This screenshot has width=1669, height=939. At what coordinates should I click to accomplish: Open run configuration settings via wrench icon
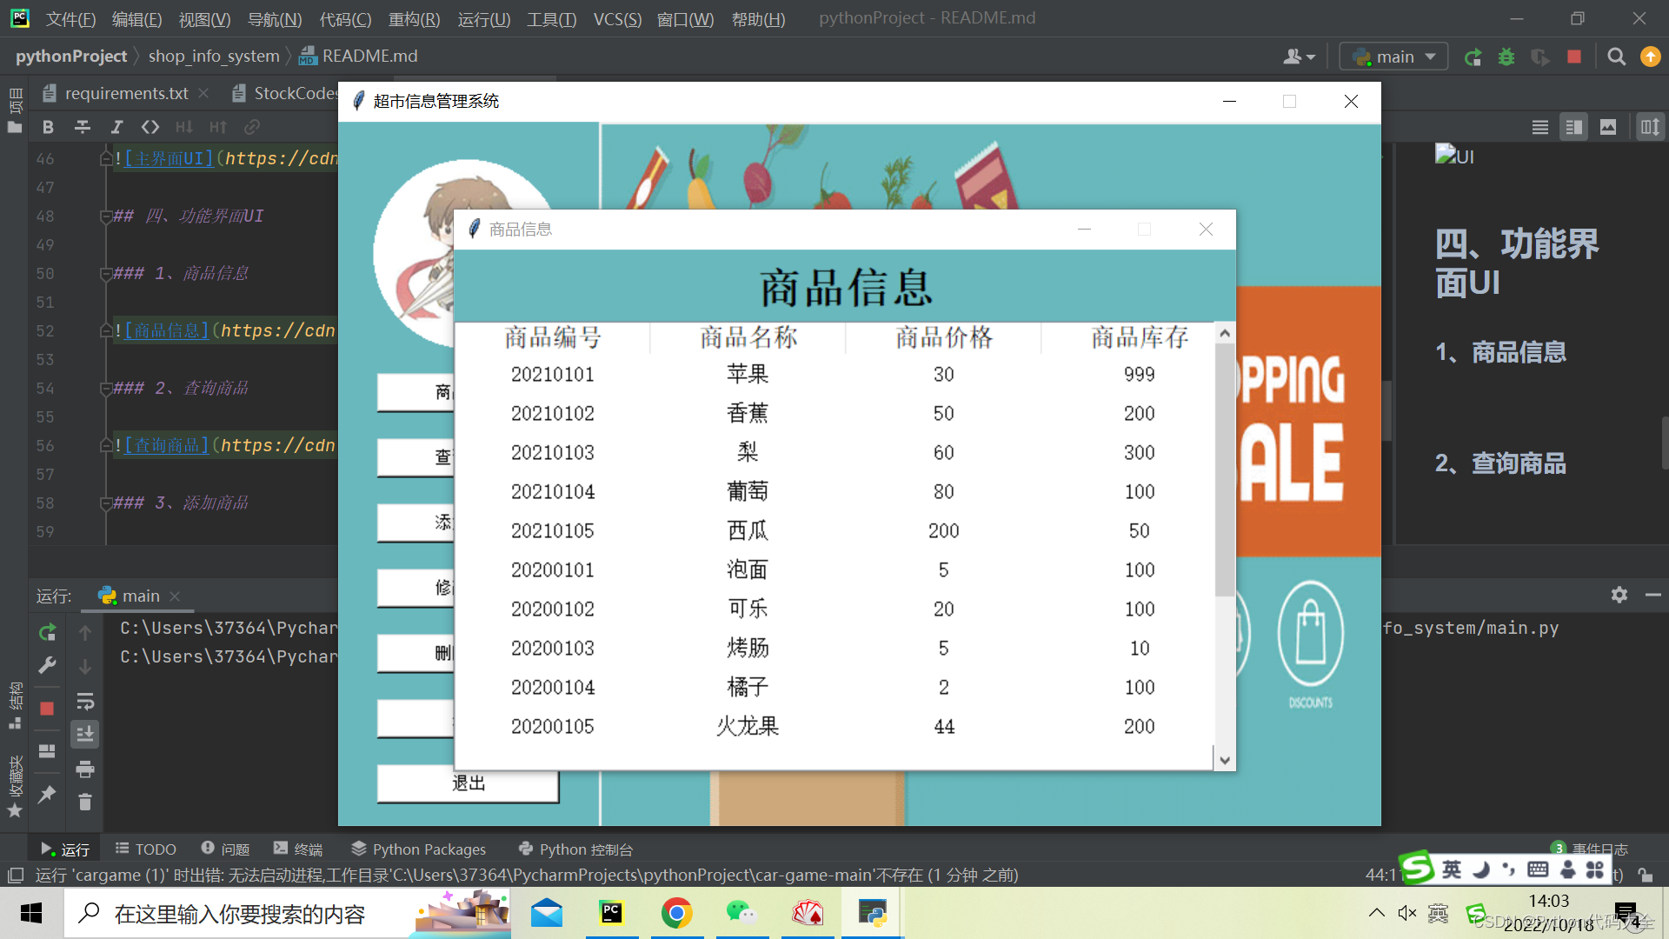(47, 666)
